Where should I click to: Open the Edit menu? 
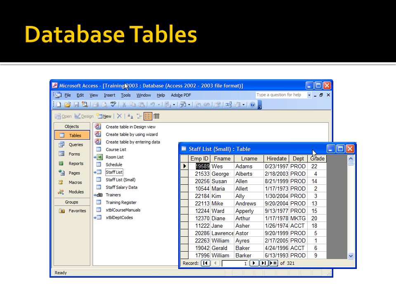pos(80,95)
